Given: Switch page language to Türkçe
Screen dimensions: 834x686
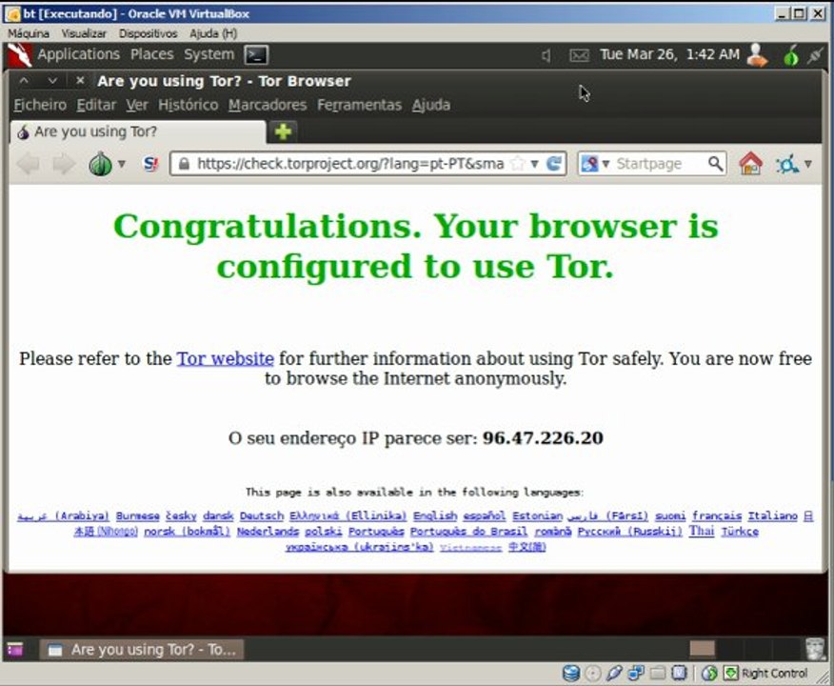Looking at the screenshot, I should pos(740,531).
